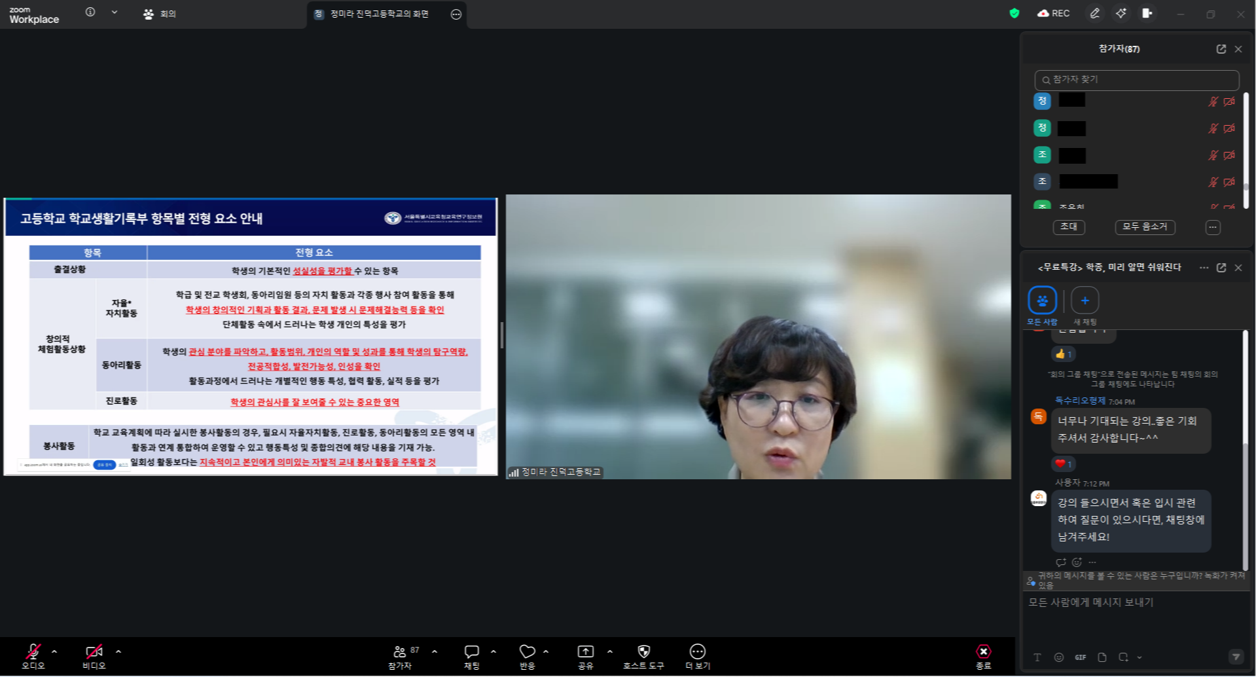Screen dimensions: 1256x677
Task: Expand the audio options arrow
Action: pyautogui.click(x=54, y=651)
